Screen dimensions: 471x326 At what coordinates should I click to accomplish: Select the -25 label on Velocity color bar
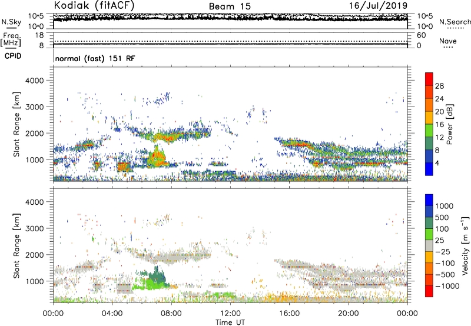(x=443, y=252)
